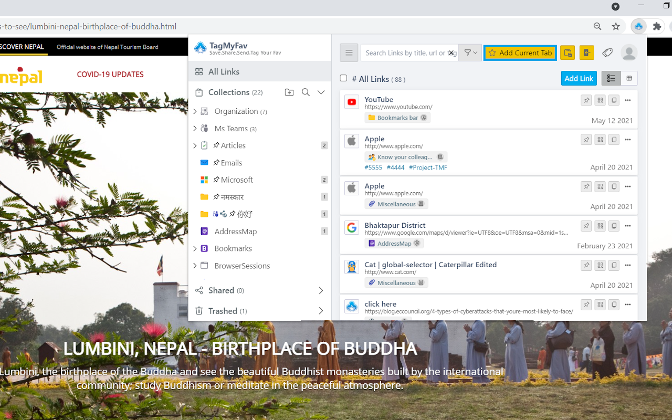Expand the Articles collection
Viewport: 672px width, 420px height.
point(195,145)
